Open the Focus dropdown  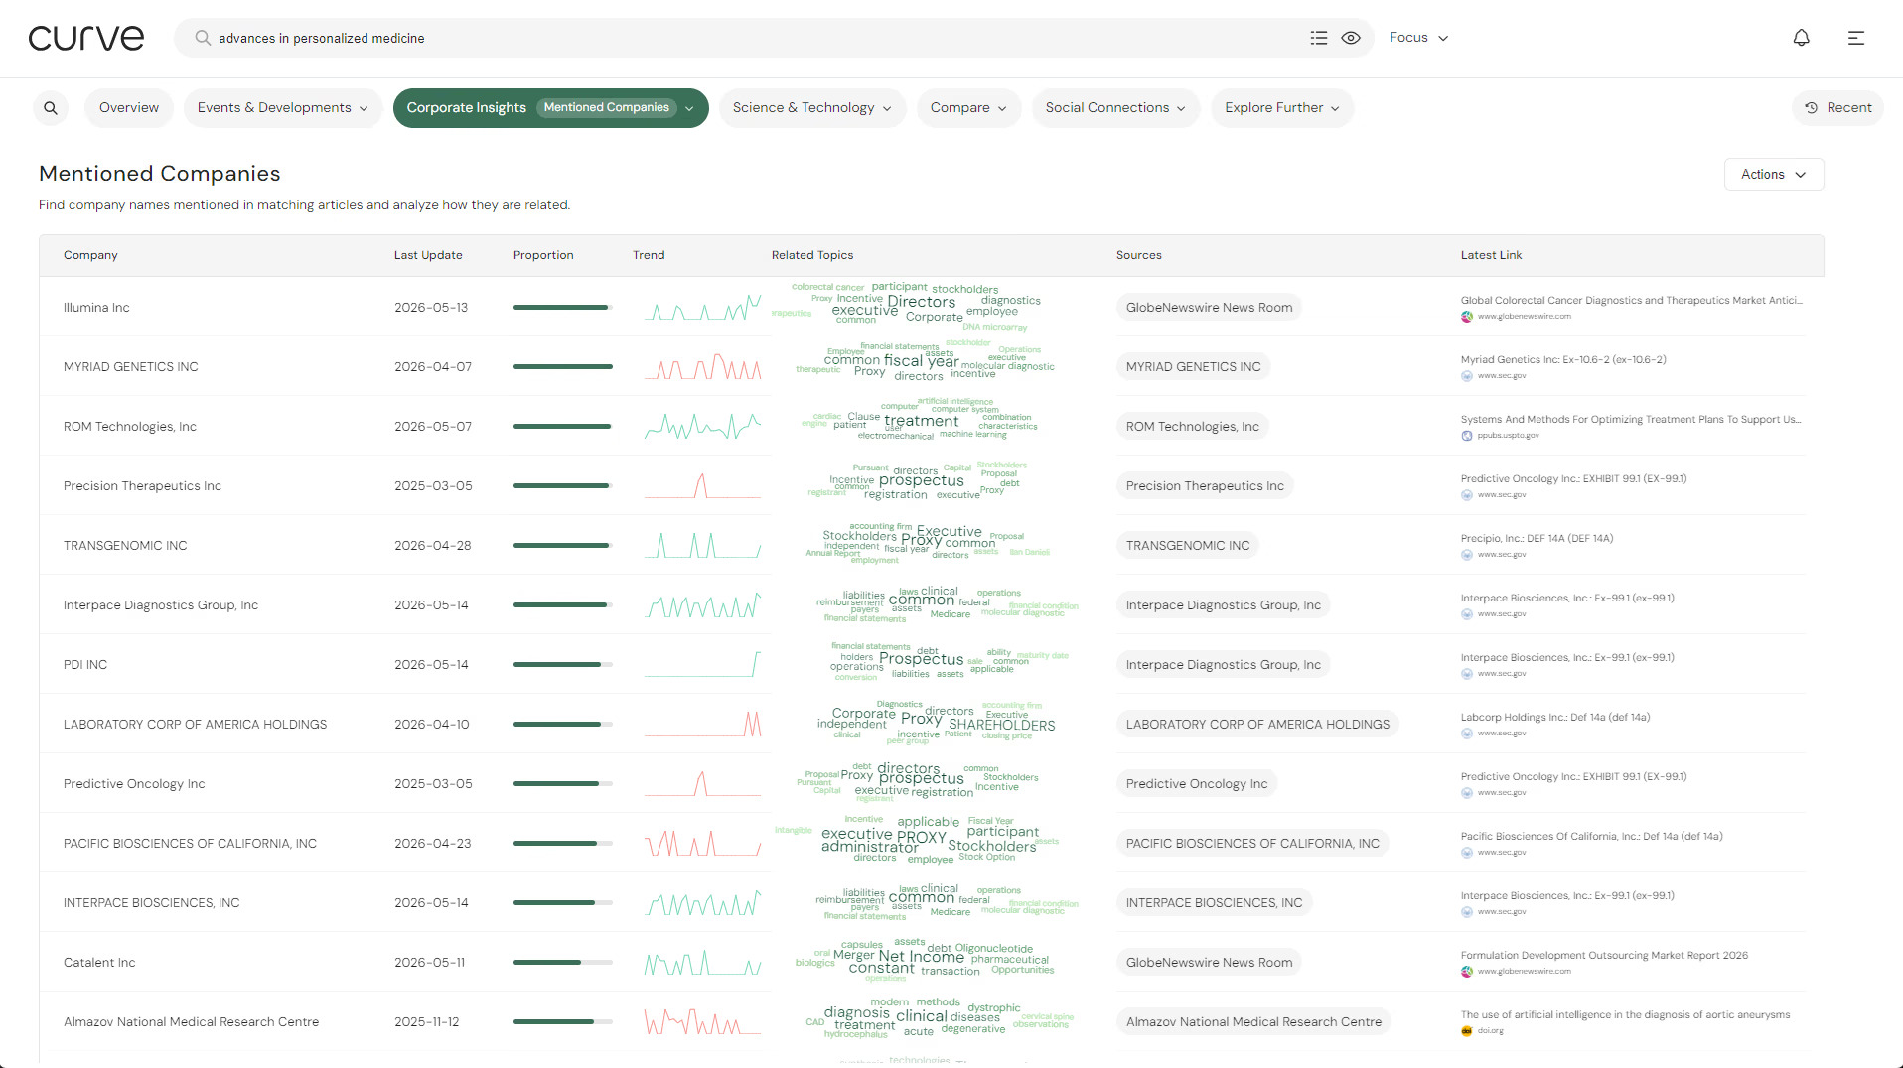[x=1419, y=38]
